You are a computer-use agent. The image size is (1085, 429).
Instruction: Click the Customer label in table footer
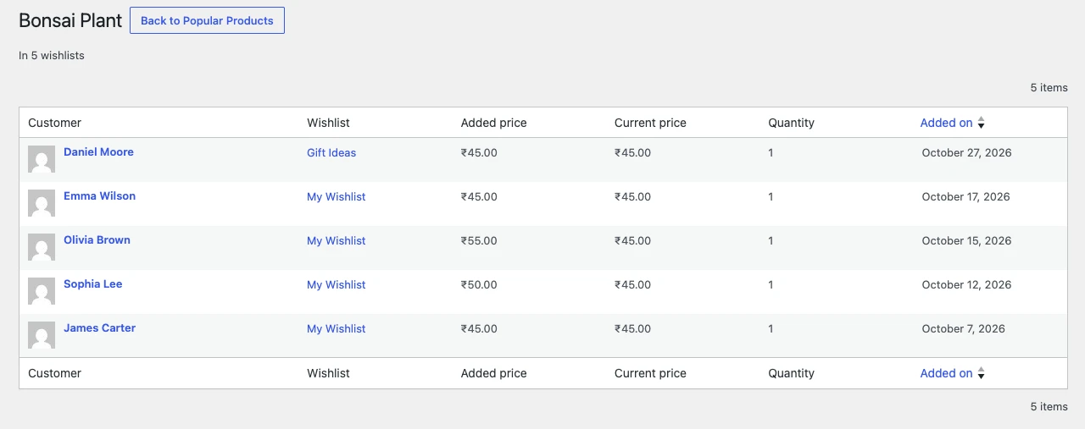(54, 373)
